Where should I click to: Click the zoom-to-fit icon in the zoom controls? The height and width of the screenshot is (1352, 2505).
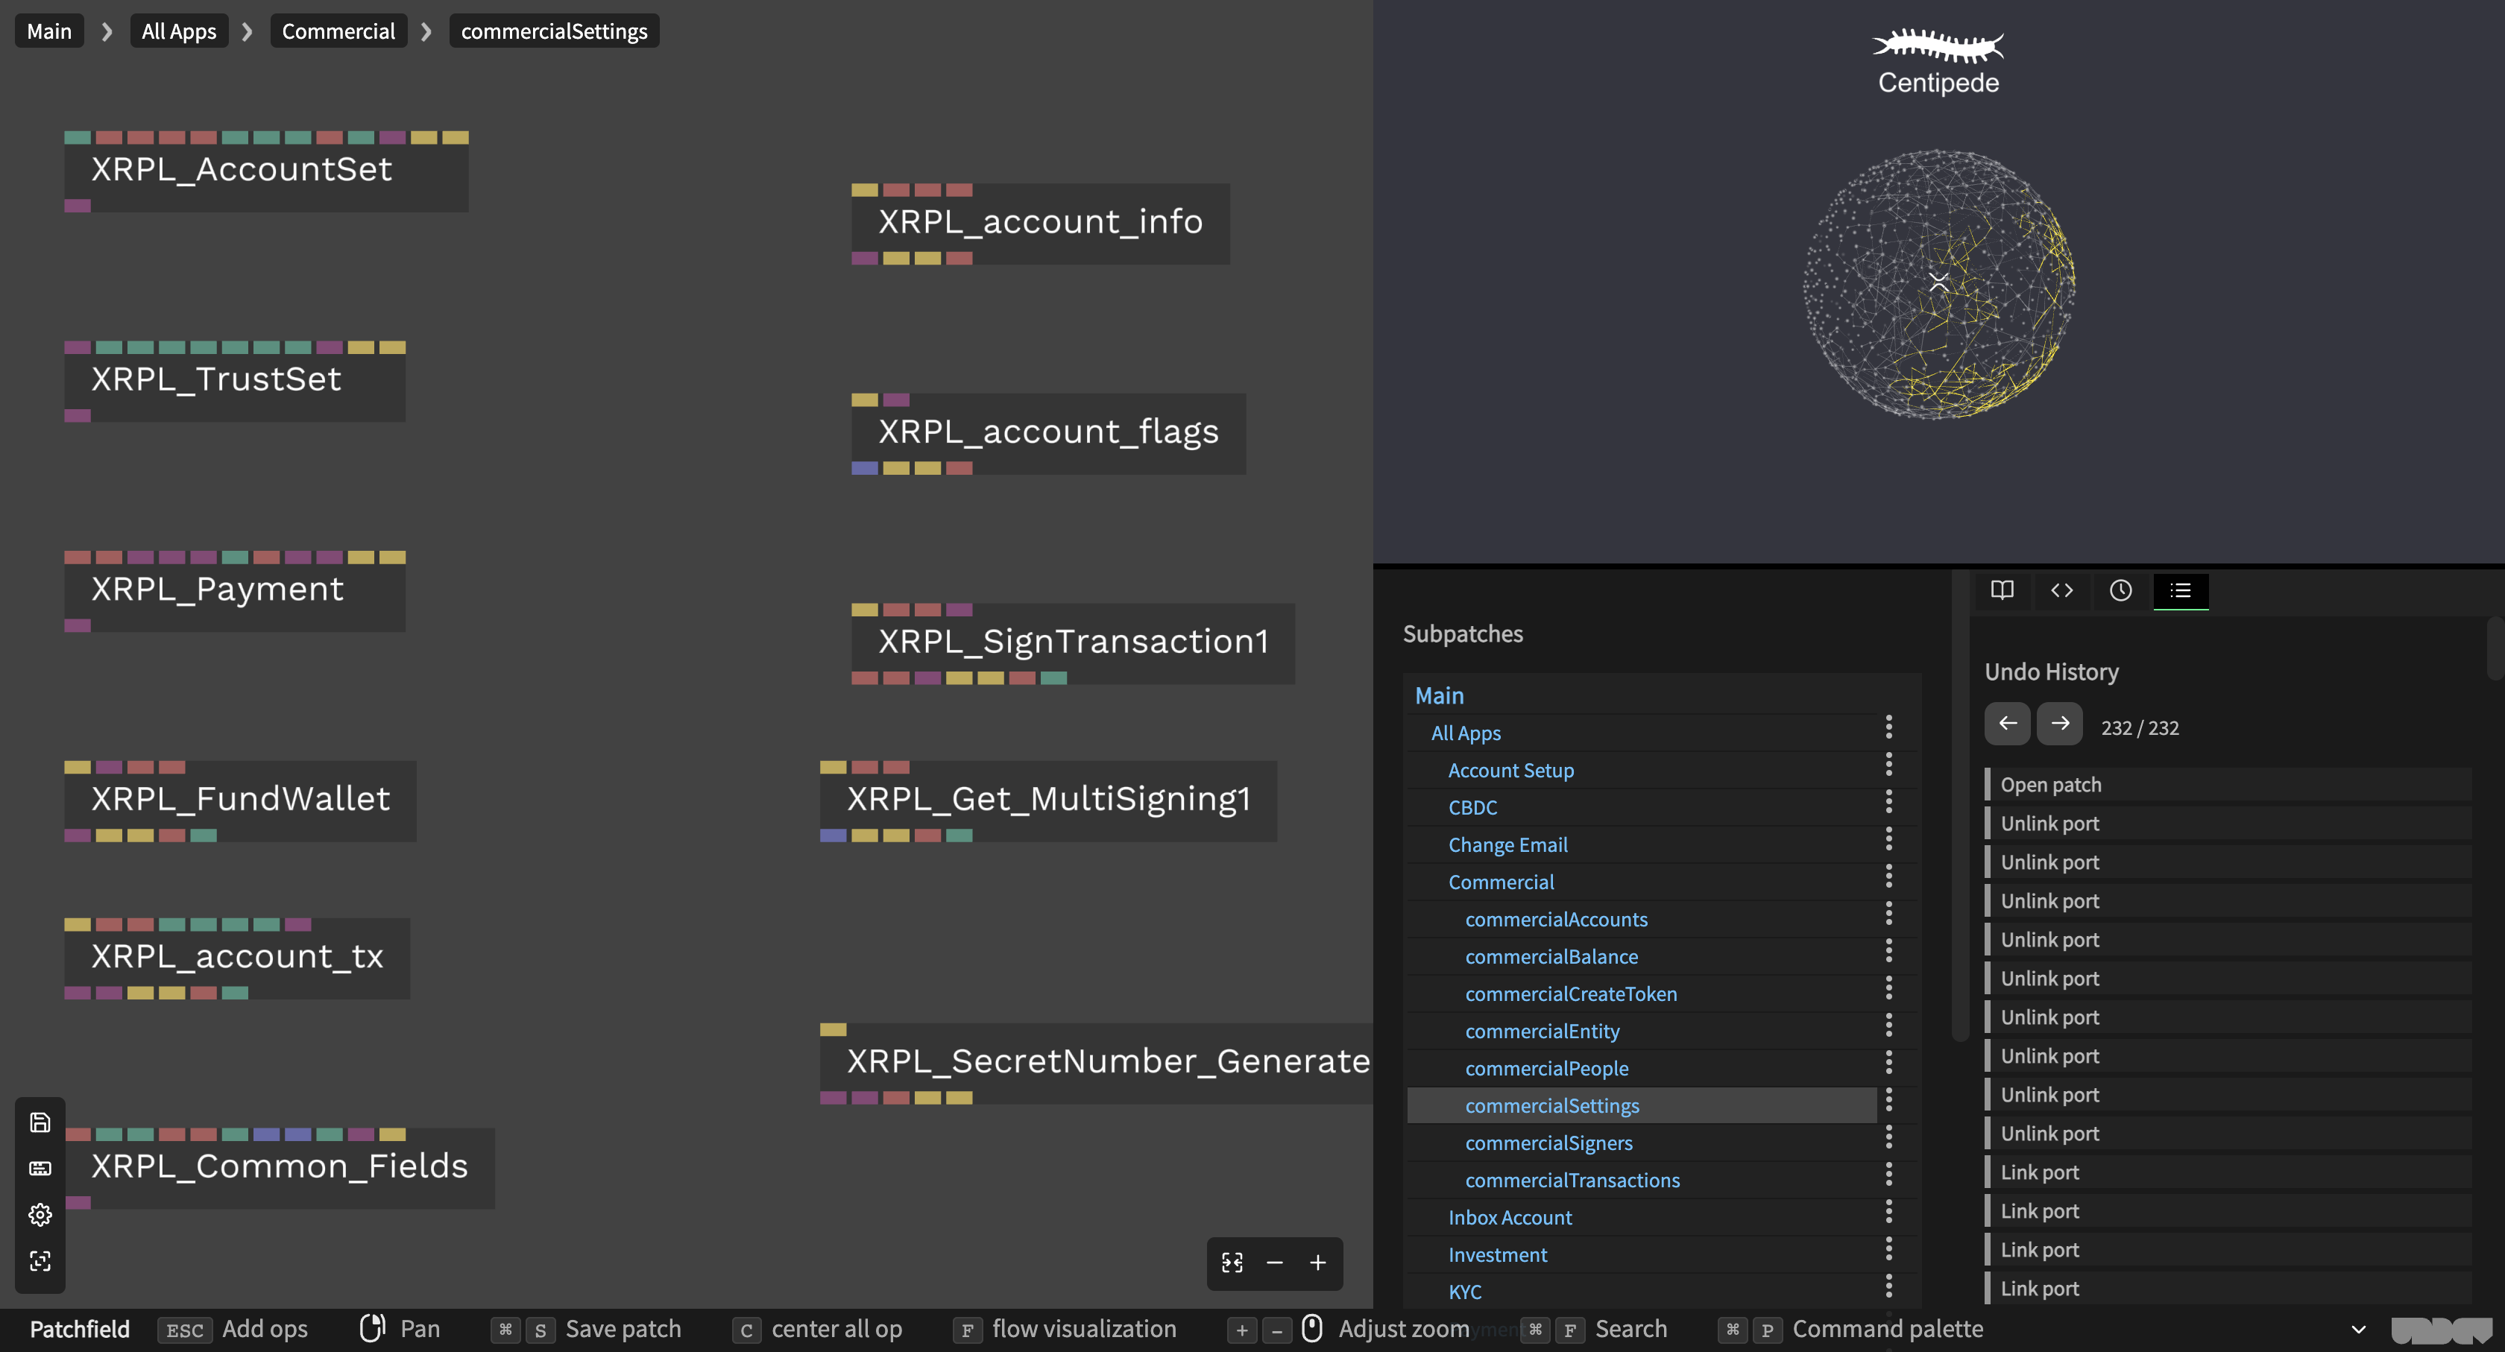(1232, 1263)
